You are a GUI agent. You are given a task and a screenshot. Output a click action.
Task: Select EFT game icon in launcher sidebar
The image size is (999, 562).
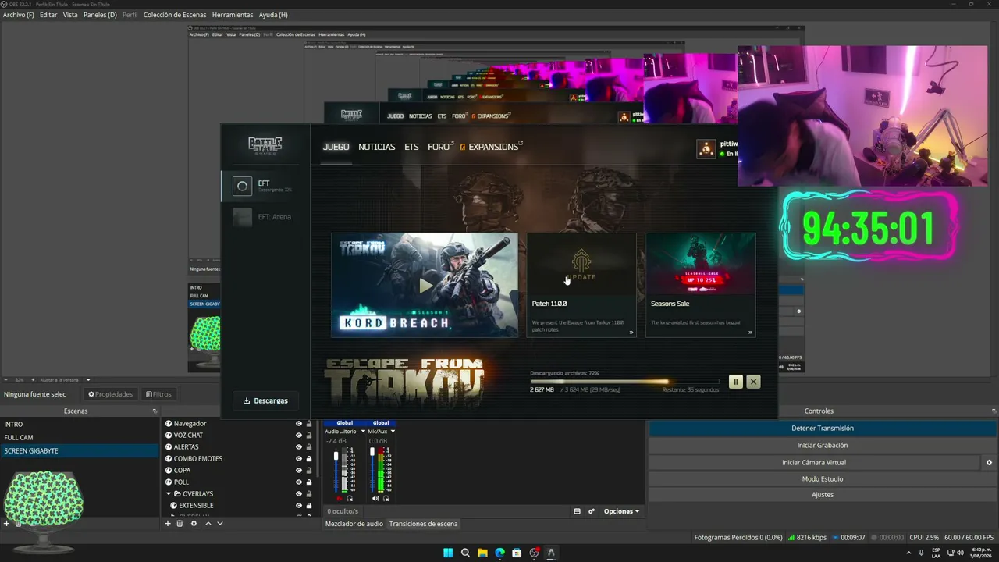[x=242, y=186]
